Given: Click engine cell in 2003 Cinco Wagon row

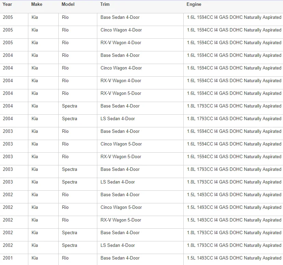Looking at the screenshot, I should pos(234,146).
